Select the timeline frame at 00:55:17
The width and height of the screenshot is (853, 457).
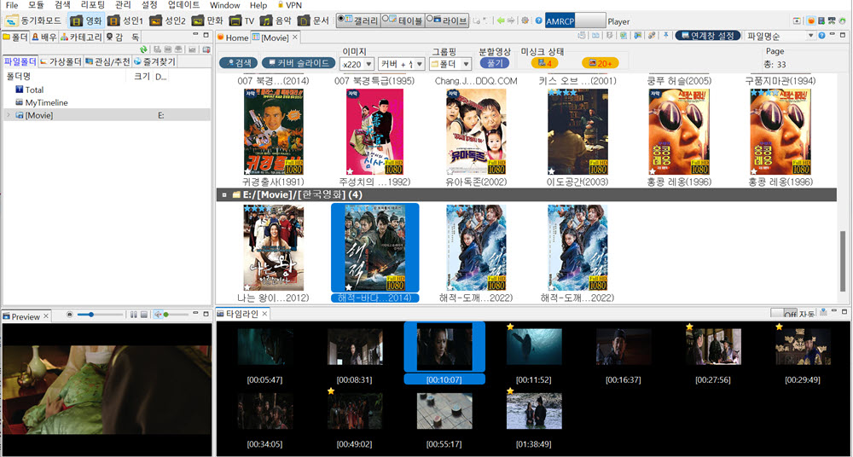pos(444,411)
